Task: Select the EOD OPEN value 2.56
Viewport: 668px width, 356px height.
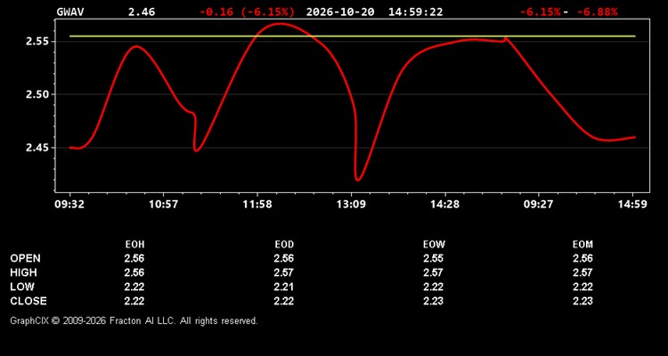Action: [284, 258]
